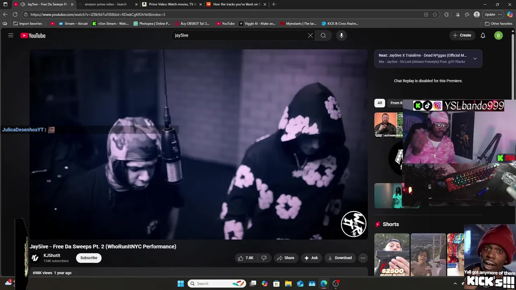Image resolution: width=516 pixels, height=290 pixels.
Task: Subscribe to KJShotIt channel
Action: tap(89, 258)
